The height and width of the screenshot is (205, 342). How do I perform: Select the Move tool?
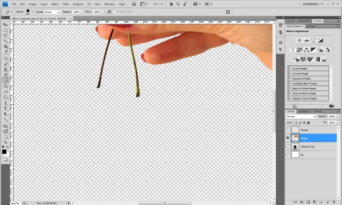(5, 24)
